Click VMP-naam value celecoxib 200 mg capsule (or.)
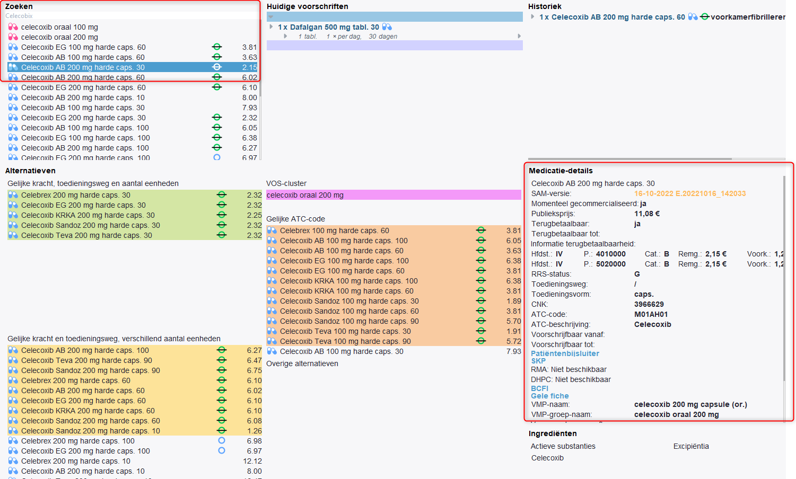796x479 pixels. 690,404
